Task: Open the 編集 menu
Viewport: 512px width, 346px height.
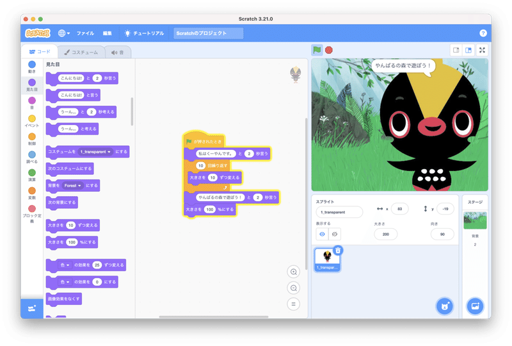Action: 108,33
